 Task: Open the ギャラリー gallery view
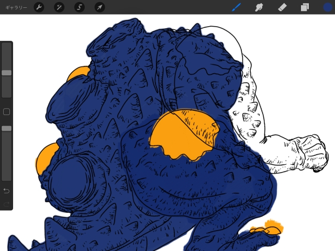point(15,7)
